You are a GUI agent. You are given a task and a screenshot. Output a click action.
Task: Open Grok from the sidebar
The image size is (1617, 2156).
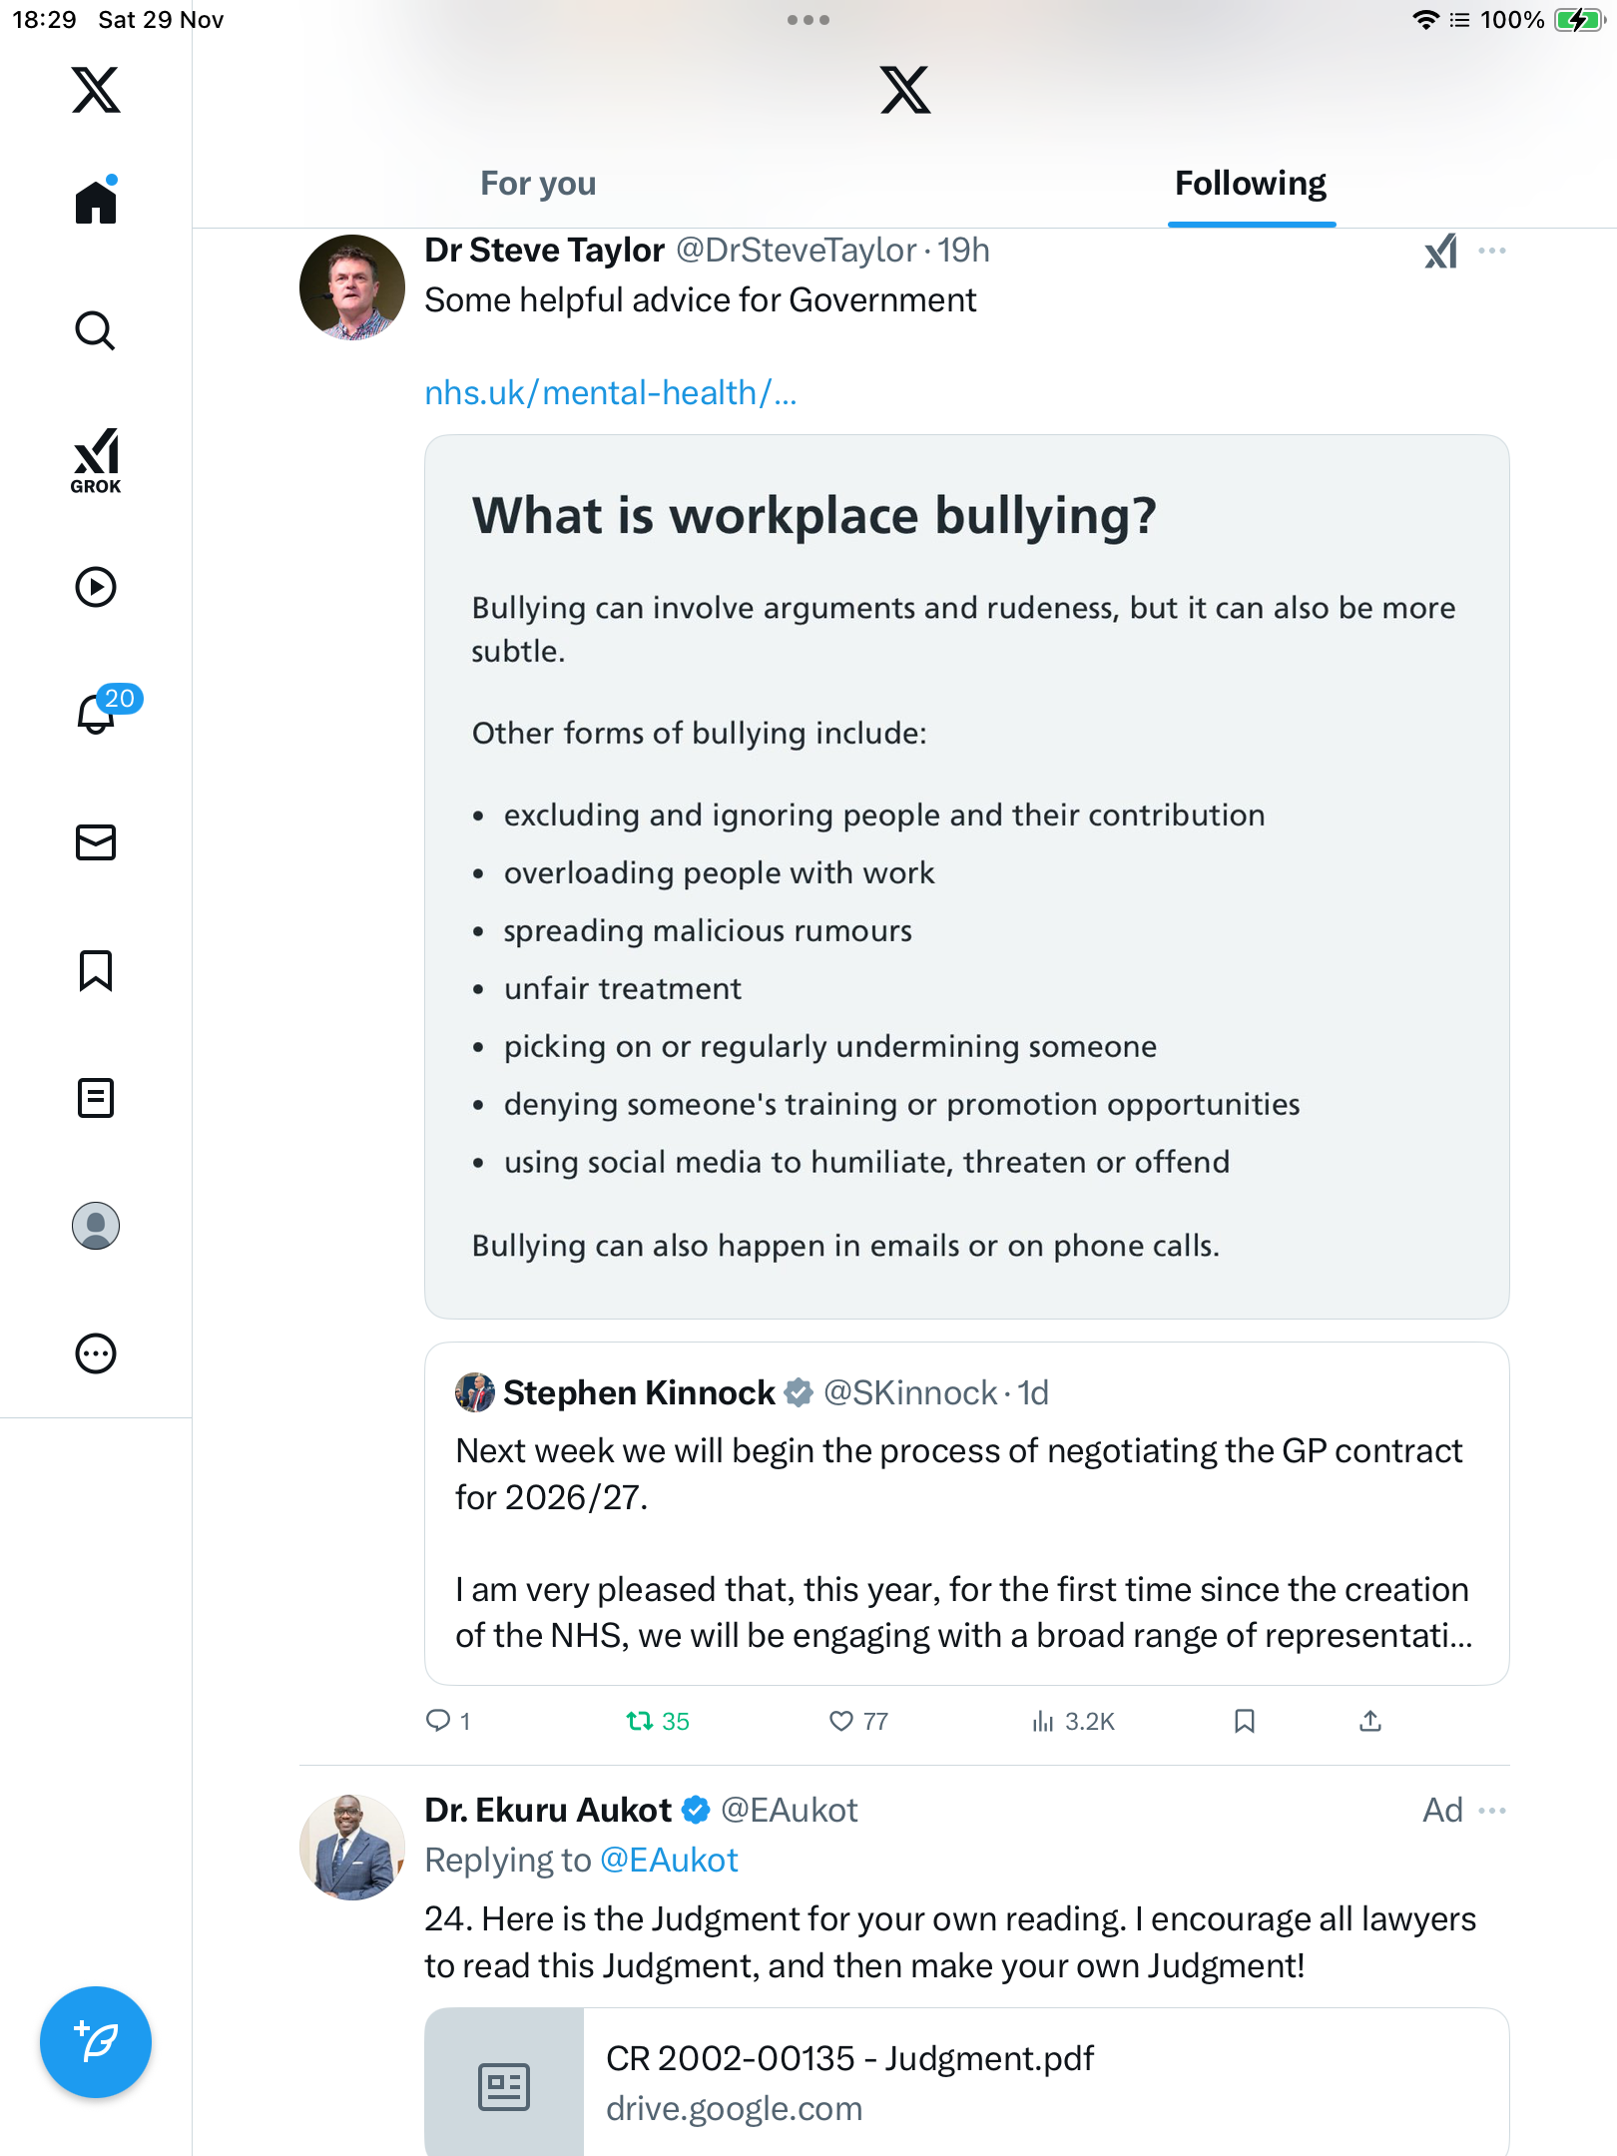96,460
